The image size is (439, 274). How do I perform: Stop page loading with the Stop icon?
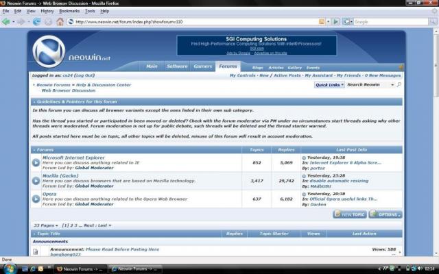(48, 21)
